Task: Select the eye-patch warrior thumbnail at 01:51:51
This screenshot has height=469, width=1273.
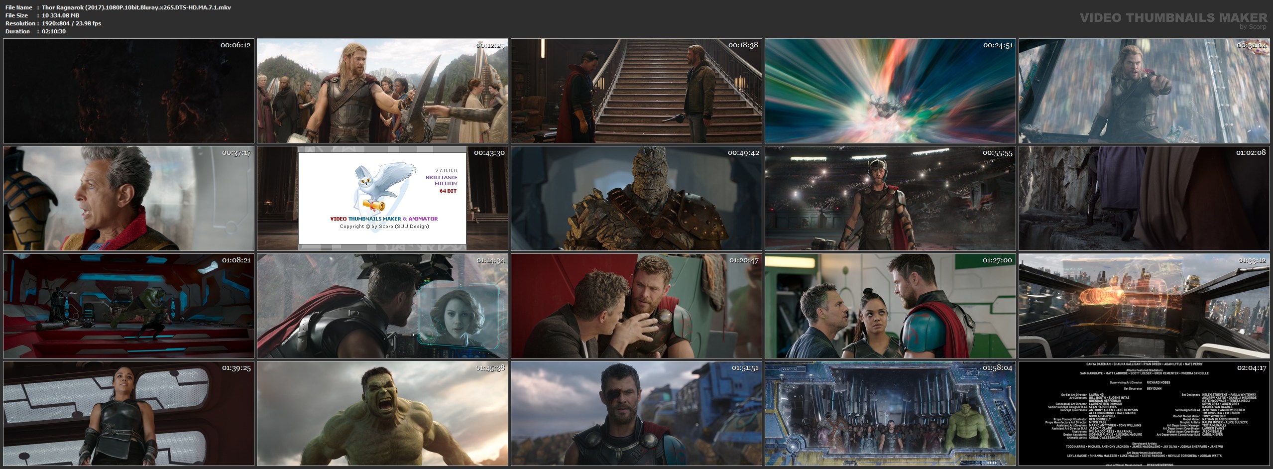Action: coord(636,414)
